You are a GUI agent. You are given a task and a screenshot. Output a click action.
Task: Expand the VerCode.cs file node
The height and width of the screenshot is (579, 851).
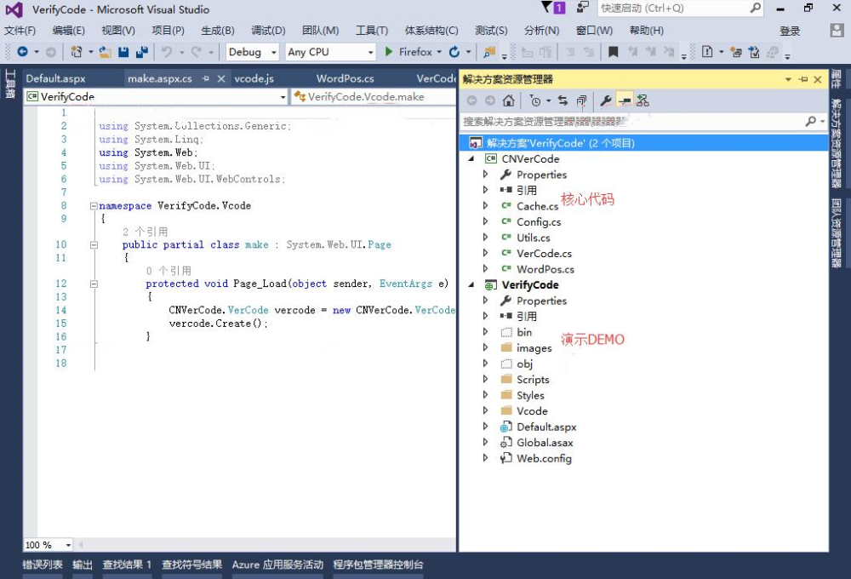pos(485,253)
